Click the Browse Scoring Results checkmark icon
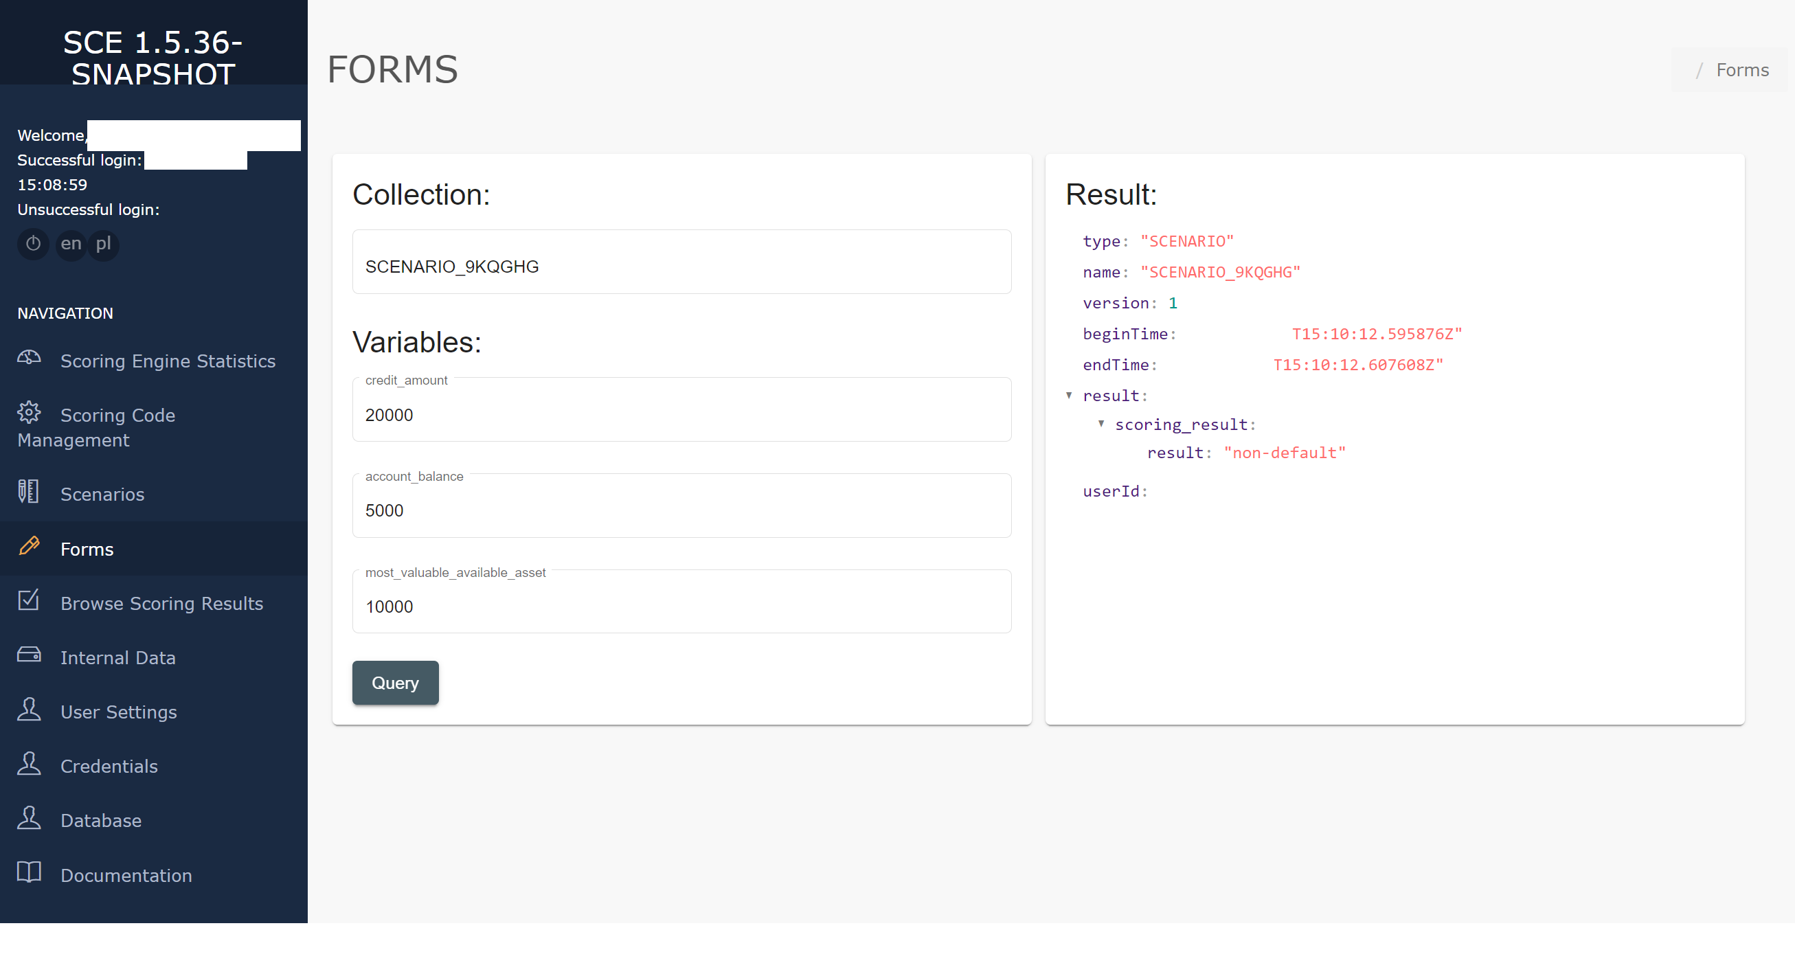Viewport: 1795px width, 974px height. 29,601
